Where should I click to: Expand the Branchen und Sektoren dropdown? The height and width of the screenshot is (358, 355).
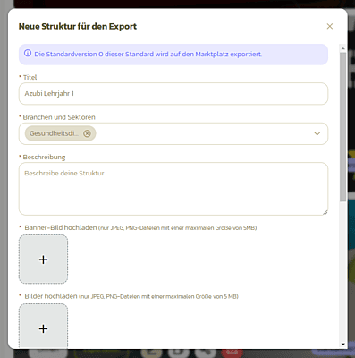317,133
